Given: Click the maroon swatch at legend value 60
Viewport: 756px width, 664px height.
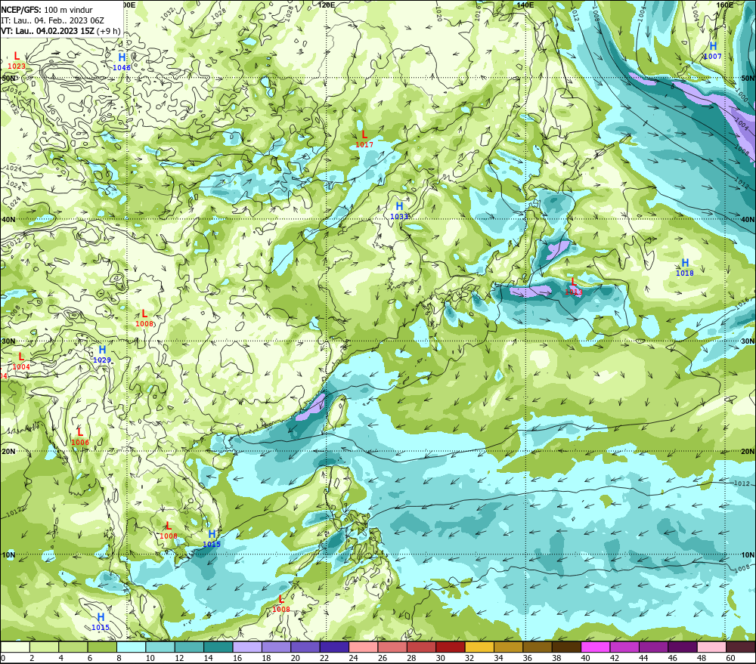Looking at the screenshot, I should coord(741,647).
